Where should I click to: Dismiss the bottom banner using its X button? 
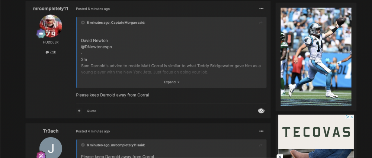280,156
